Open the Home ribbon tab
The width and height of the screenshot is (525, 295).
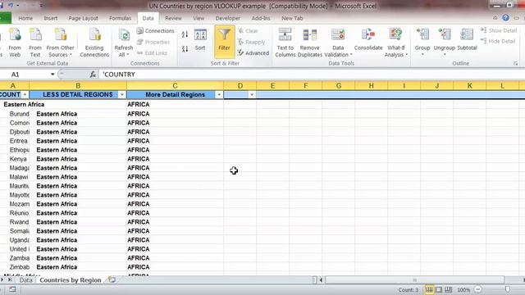(25, 18)
